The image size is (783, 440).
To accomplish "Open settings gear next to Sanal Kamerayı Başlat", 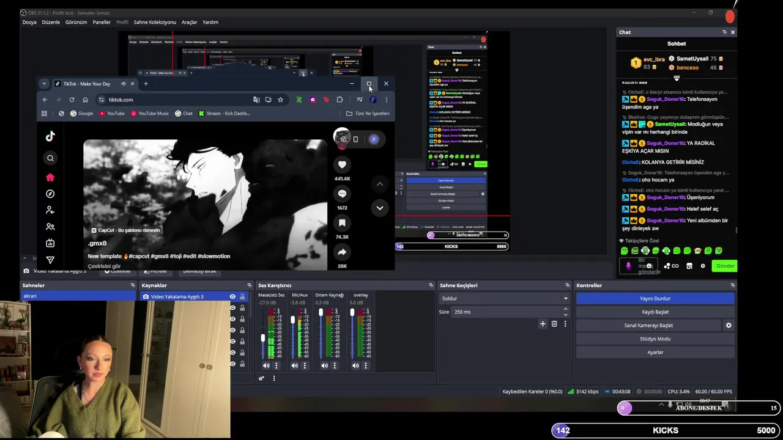I will (729, 326).
